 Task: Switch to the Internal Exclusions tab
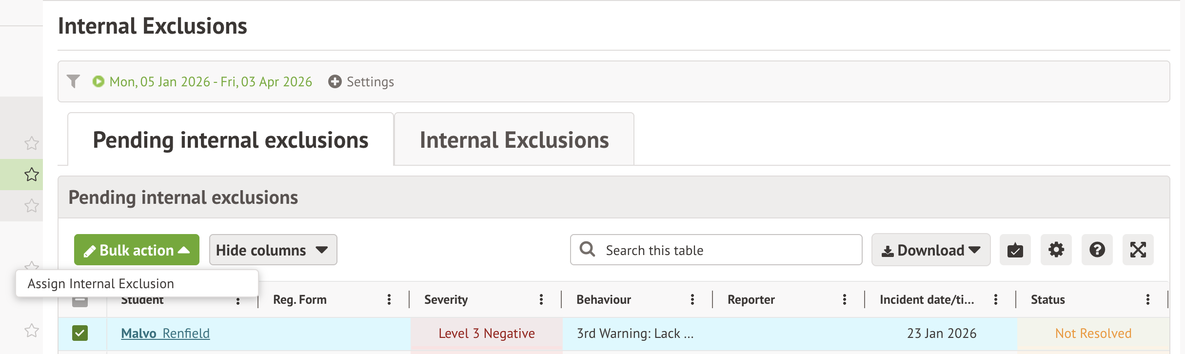(514, 140)
